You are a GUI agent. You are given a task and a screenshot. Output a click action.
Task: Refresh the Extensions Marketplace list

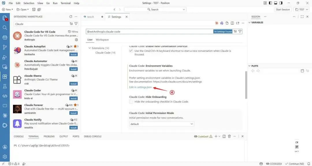pos(71,17)
